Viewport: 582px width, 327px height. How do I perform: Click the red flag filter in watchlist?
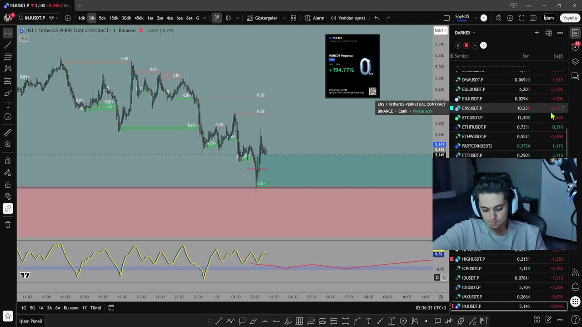tap(466, 45)
